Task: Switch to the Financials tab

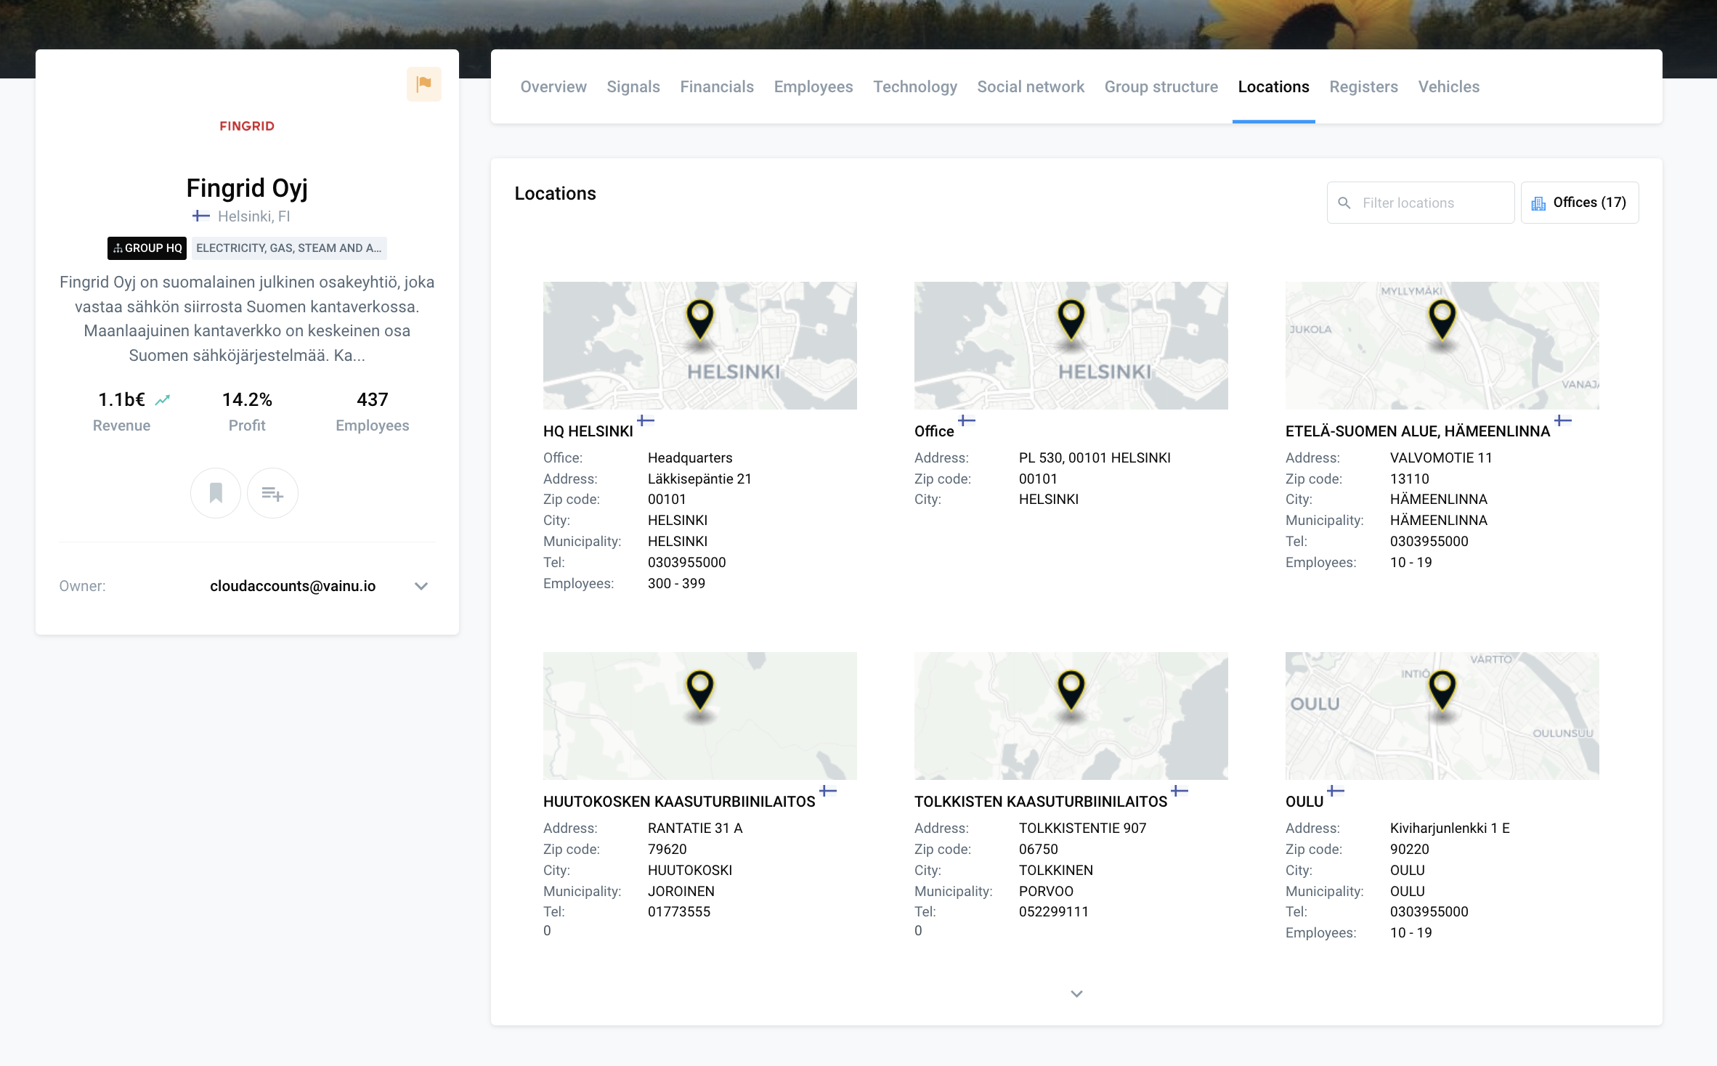Action: 716,87
